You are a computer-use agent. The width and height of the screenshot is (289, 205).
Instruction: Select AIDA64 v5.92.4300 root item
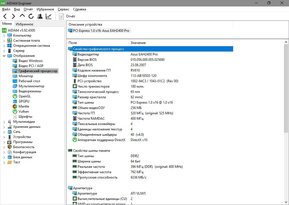pyautogui.click(x=21, y=30)
